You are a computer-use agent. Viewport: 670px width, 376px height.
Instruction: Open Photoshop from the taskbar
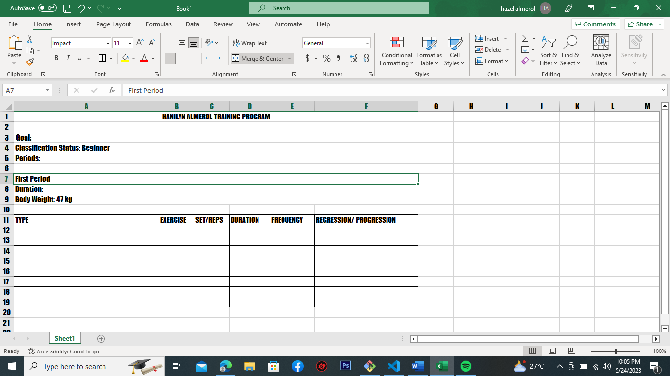coord(346,366)
